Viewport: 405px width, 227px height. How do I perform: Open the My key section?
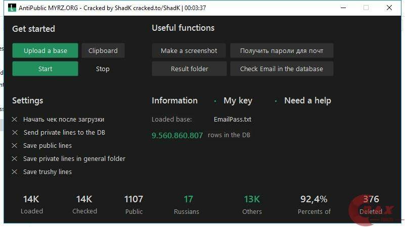click(238, 100)
